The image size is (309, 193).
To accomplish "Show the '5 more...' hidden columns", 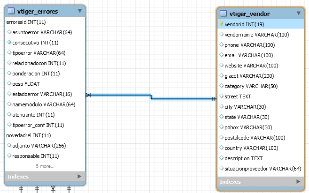I will pos(45,166).
